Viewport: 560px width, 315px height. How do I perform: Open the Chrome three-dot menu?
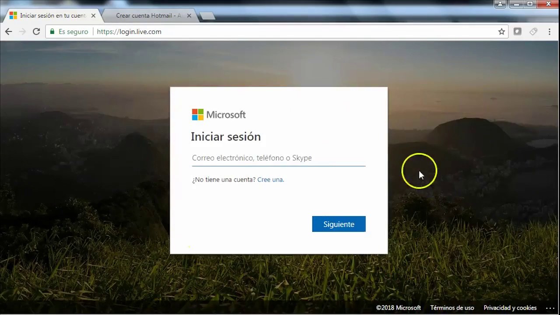549,31
